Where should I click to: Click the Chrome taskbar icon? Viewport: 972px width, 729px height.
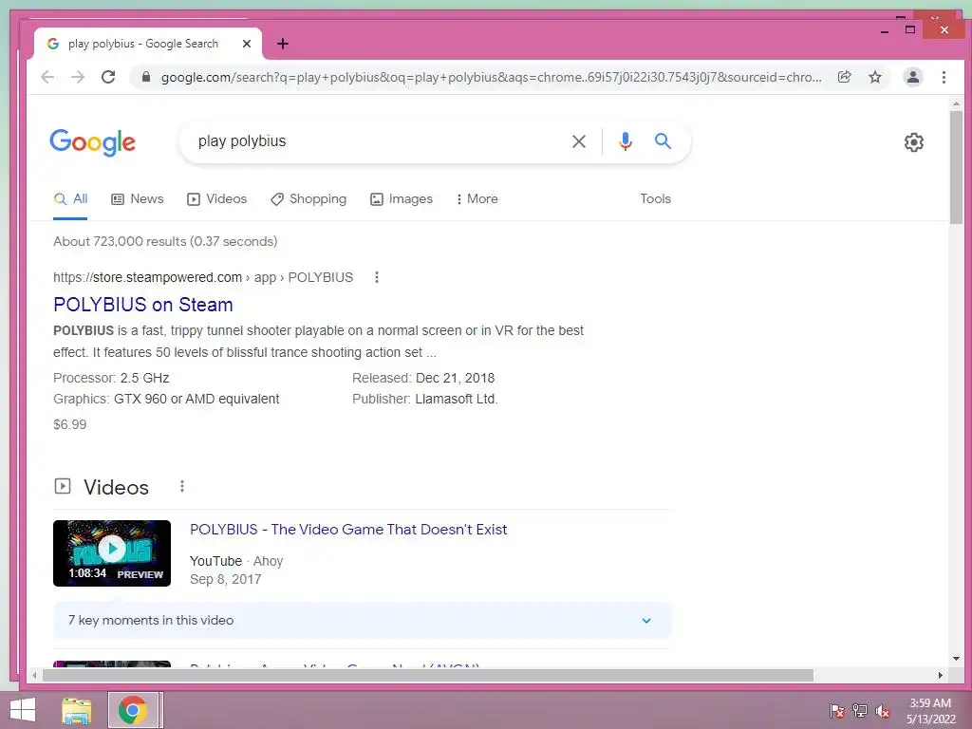click(133, 710)
